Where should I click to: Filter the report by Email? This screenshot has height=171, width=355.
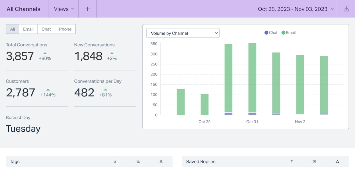28,29
